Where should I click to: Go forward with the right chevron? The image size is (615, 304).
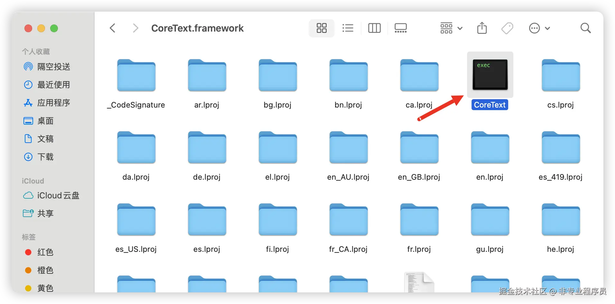pyautogui.click(x=135, y=28)
